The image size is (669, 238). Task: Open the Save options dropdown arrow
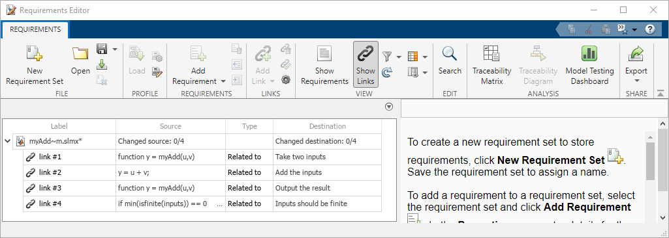point(114,49)
